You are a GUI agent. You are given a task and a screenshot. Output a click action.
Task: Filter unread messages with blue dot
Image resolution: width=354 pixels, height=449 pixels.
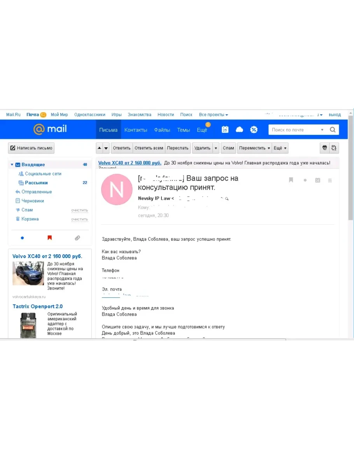tap(22, 238)
